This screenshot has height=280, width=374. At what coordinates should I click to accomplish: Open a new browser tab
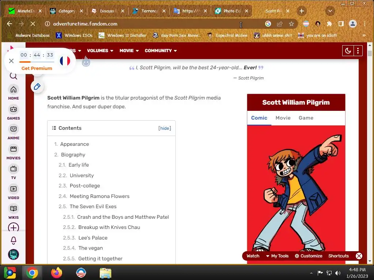301,11
